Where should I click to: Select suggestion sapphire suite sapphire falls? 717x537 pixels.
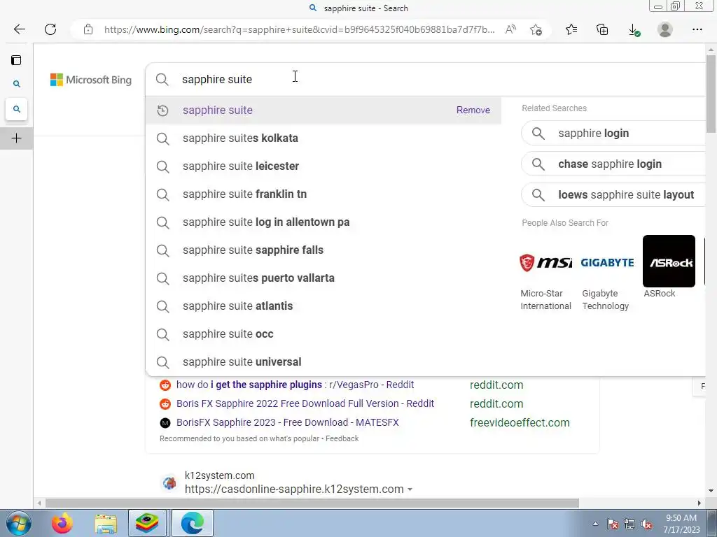tap(323, 250)
